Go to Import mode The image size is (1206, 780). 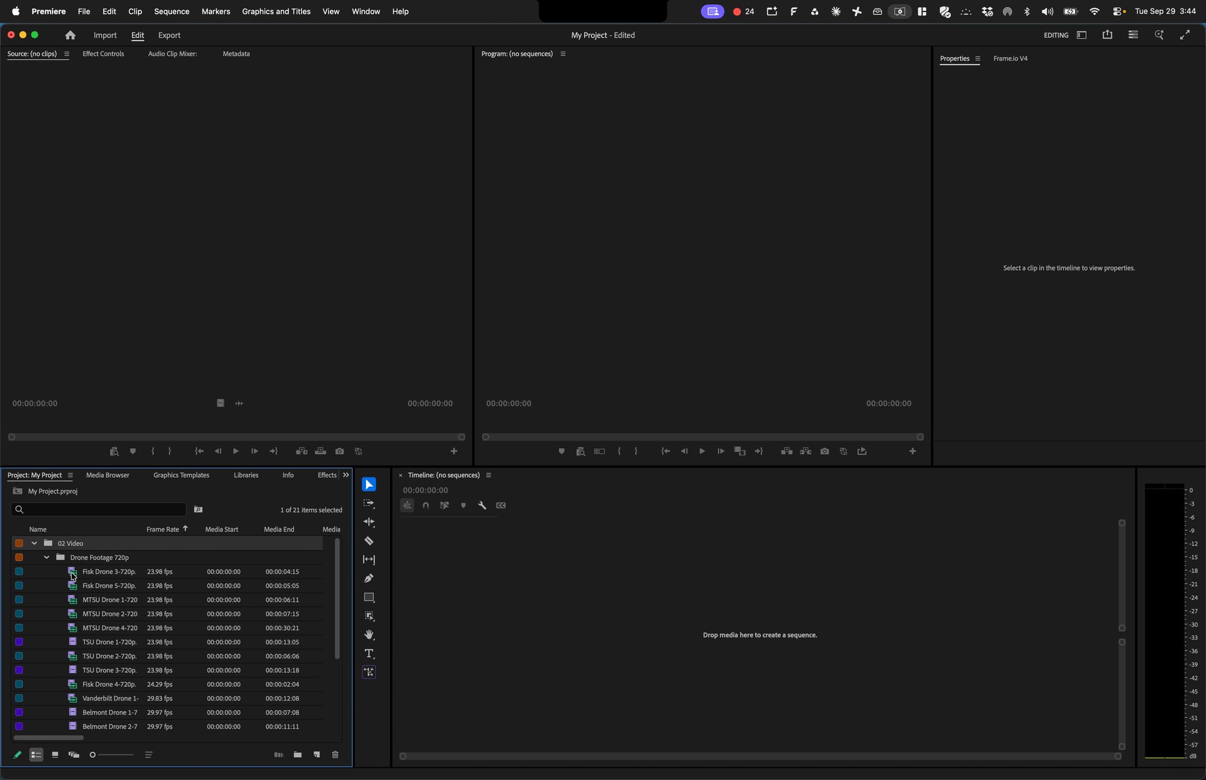105,35
